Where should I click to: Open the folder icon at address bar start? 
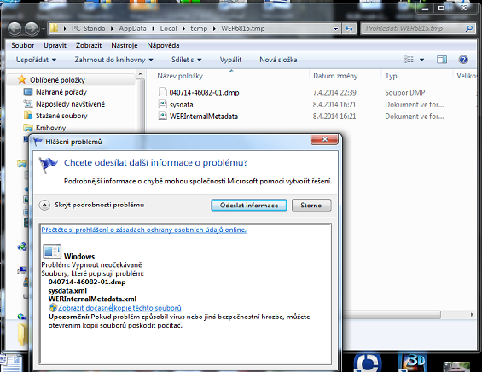(54, 29)
